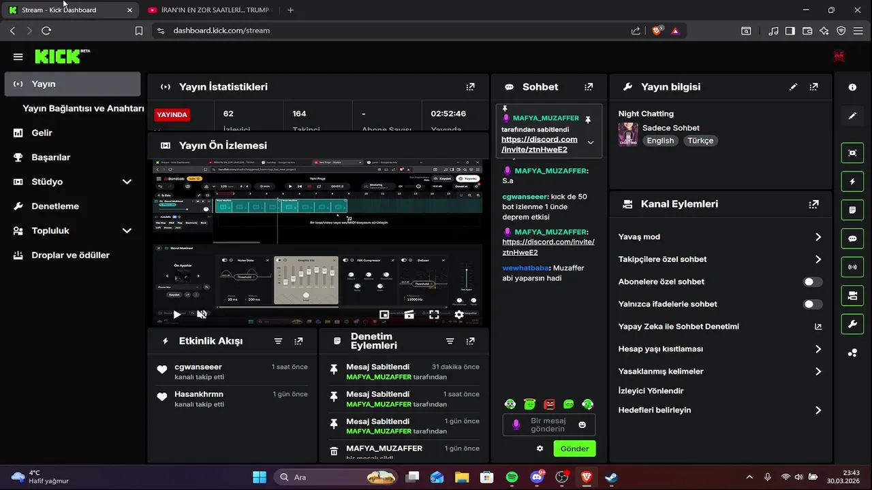Click İzleyici Yönlendir option
This screenshot has height=490, width=872.
click(651, 391)
